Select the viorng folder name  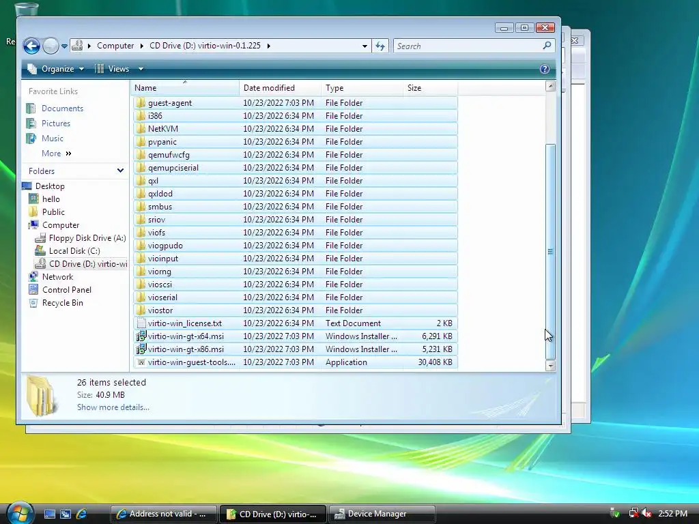coord(160,272)
